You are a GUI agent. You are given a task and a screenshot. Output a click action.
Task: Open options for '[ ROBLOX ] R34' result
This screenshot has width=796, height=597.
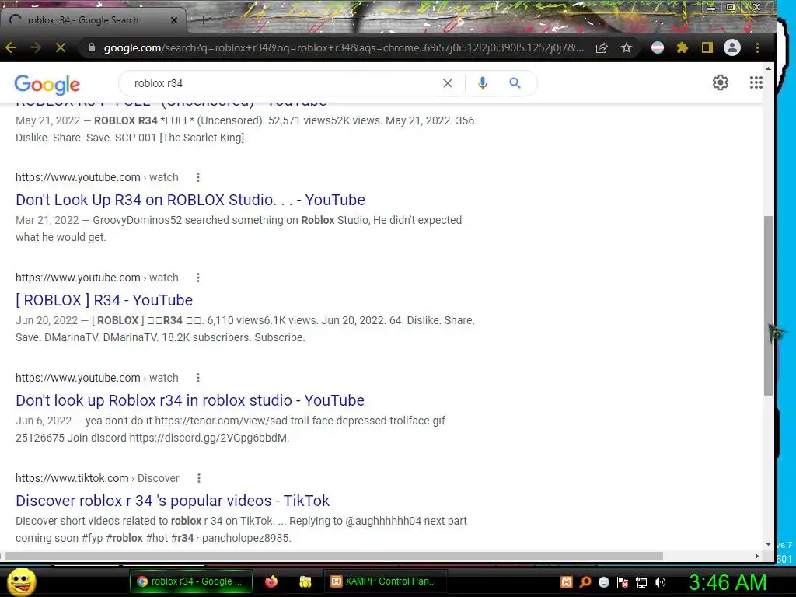(x=198, y=278)
